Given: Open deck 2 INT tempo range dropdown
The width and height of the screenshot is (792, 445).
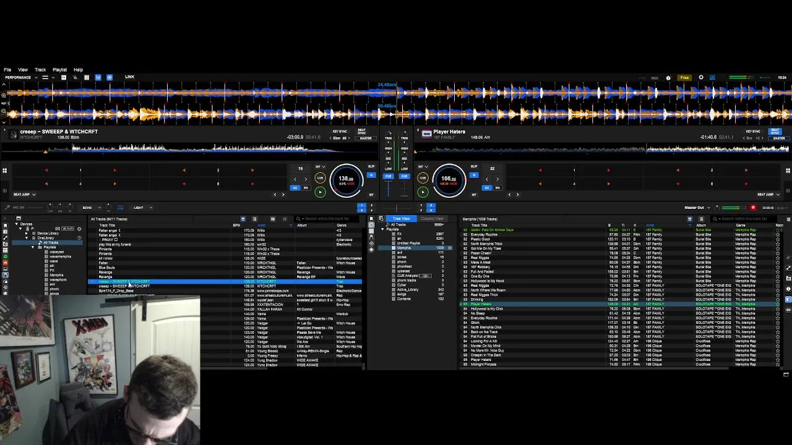Looking at the screenshot, I should click(423, 167).
